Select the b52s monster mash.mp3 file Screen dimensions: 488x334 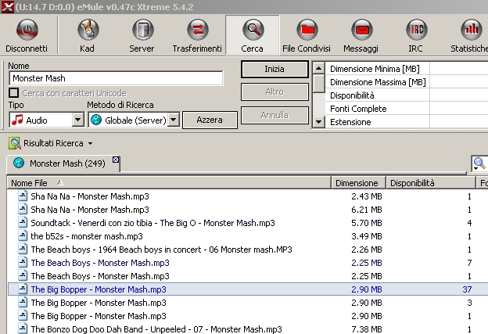tap(86, 235)
